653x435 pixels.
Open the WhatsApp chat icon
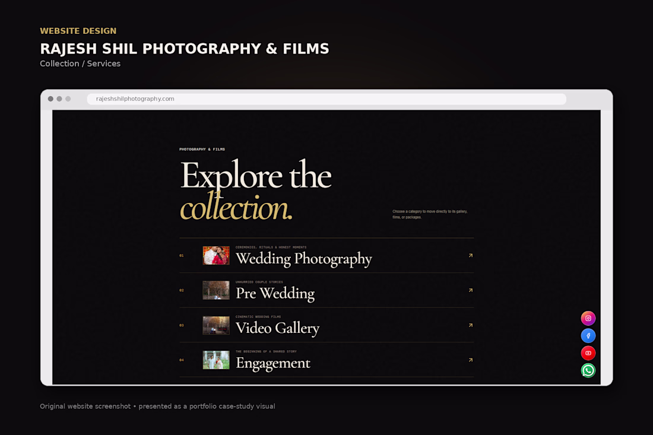[588, 370]
